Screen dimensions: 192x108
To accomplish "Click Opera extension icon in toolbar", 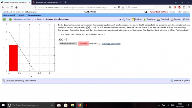I will (175, 7).
